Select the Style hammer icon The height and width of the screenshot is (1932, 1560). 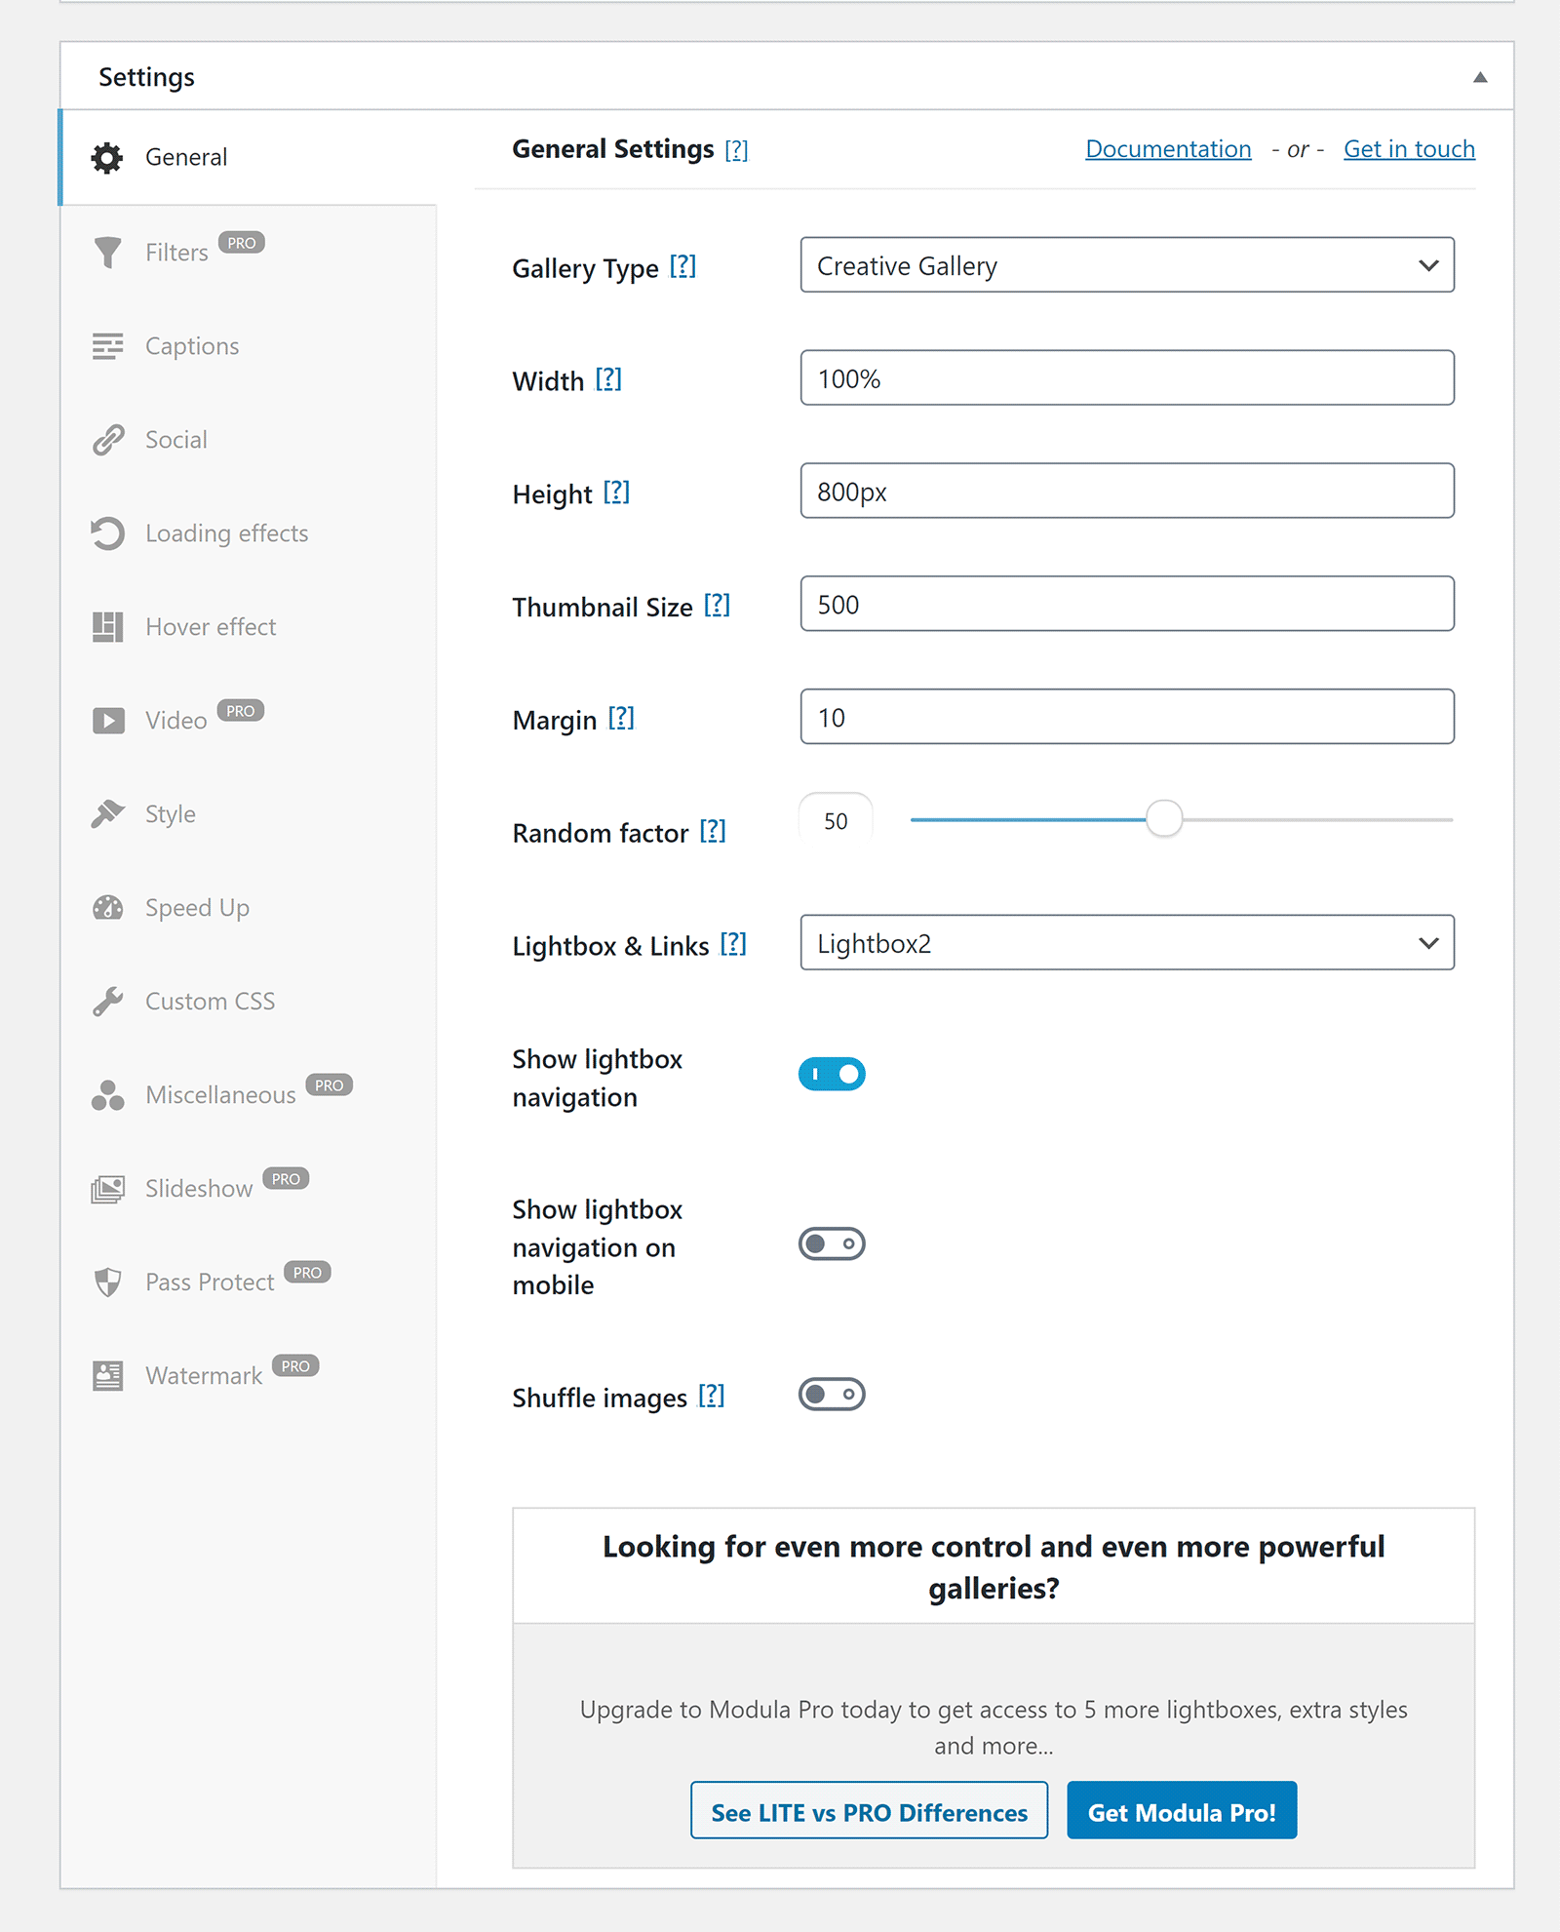pos(107,813)
